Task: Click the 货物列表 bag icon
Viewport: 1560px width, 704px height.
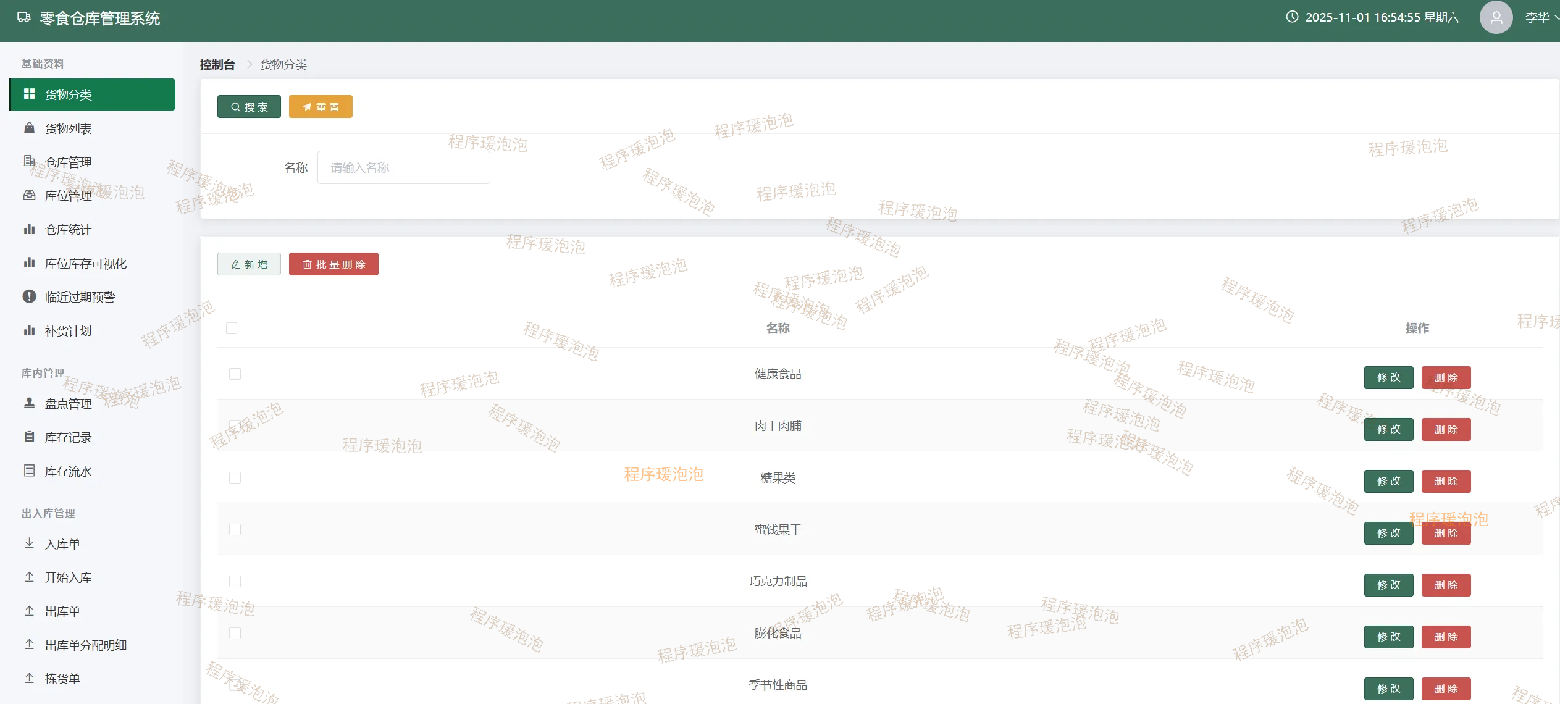Action: pyautogui.click(x=29, y=128)
